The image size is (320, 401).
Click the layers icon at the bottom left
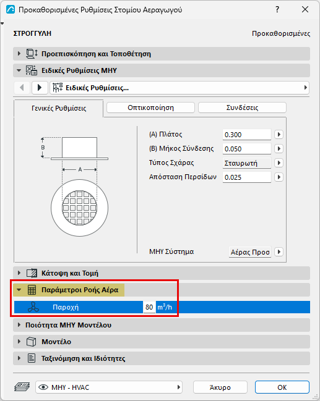pos(22,387)
